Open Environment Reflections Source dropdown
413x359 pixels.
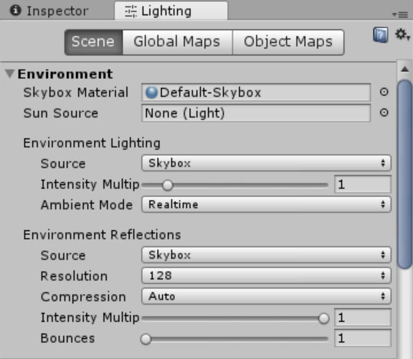point(266,255)
